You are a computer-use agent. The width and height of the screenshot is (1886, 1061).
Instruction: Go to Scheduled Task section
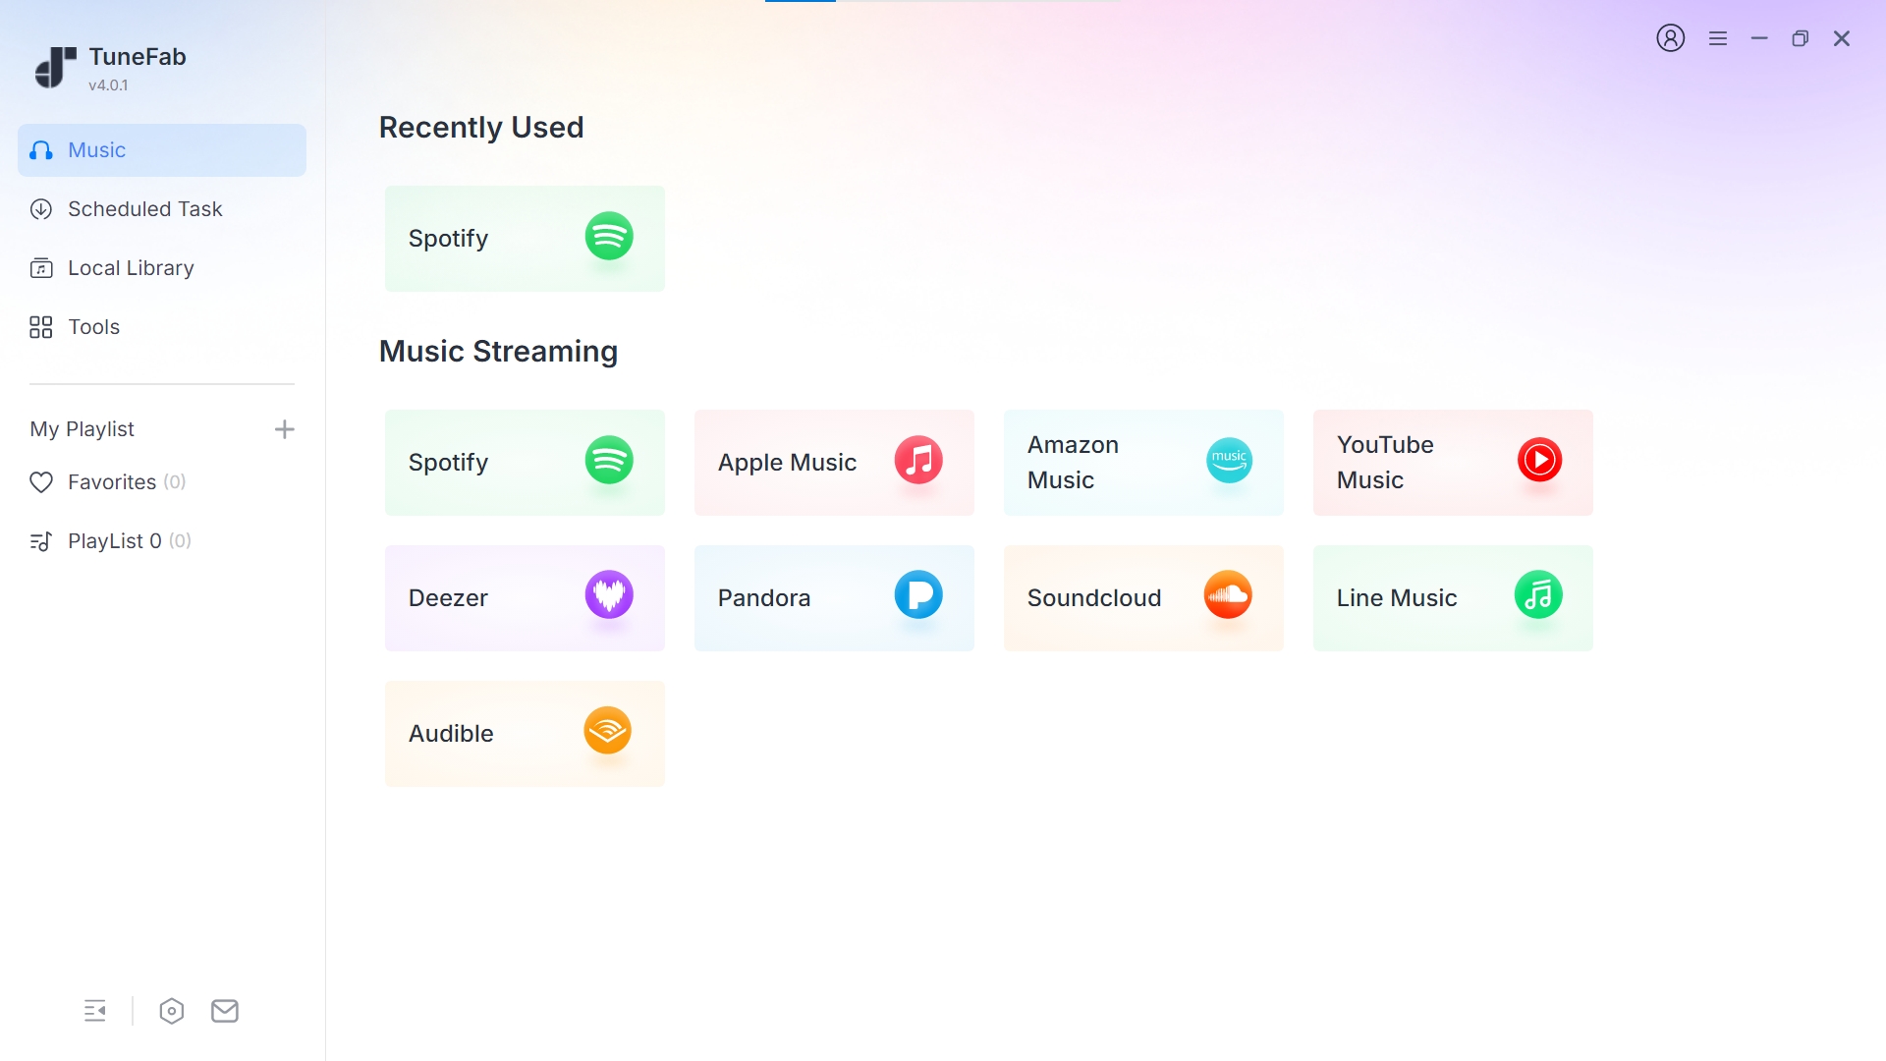tap(144, 209)
